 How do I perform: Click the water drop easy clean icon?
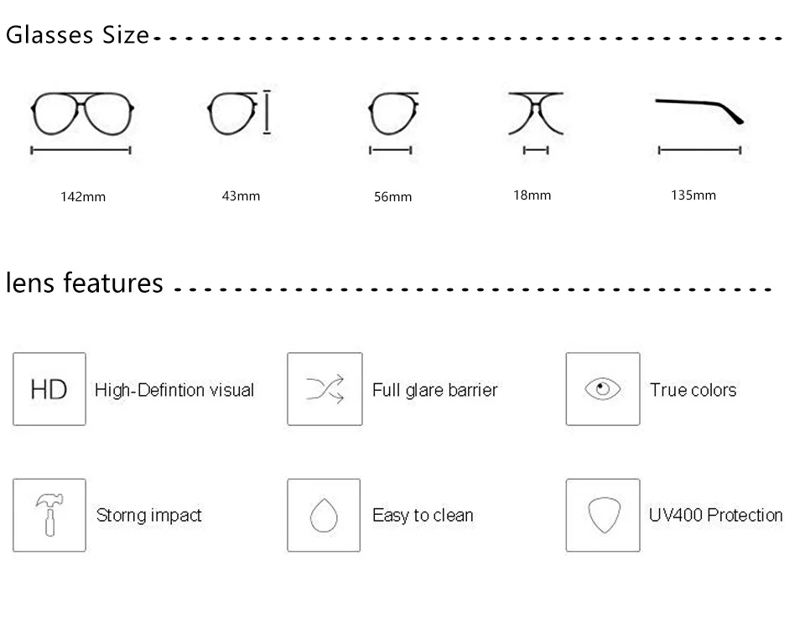click(x=324, y=515)
